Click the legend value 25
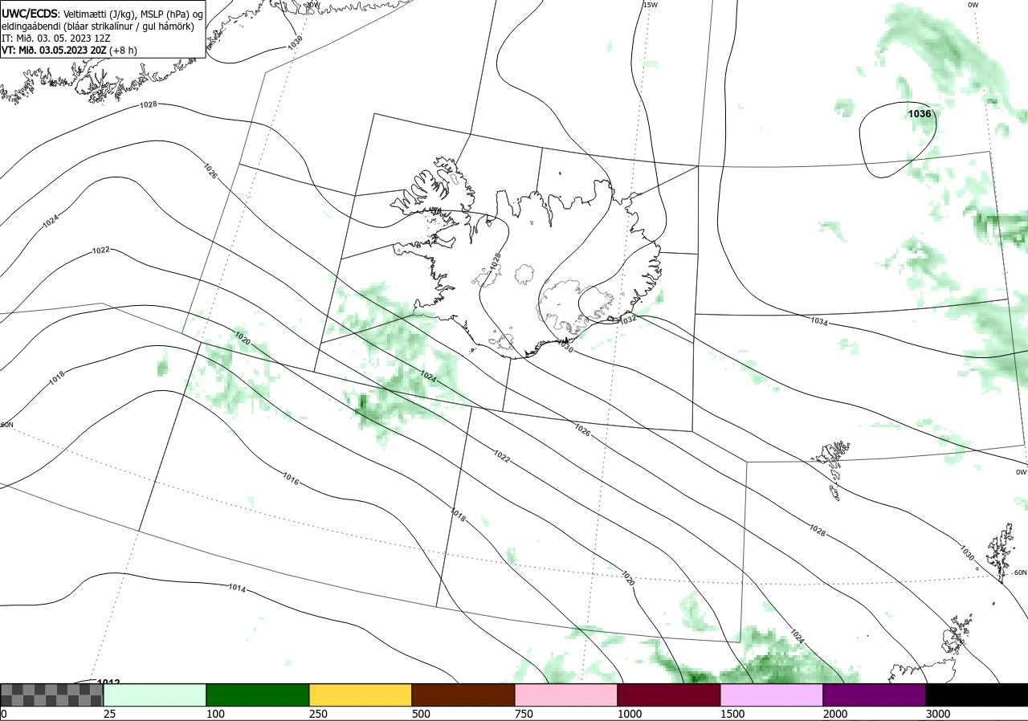 coord(109,714)
